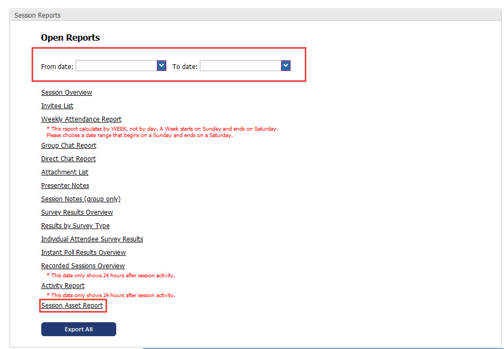
Task: Open the Activity Report
Action: pos(63,286)
